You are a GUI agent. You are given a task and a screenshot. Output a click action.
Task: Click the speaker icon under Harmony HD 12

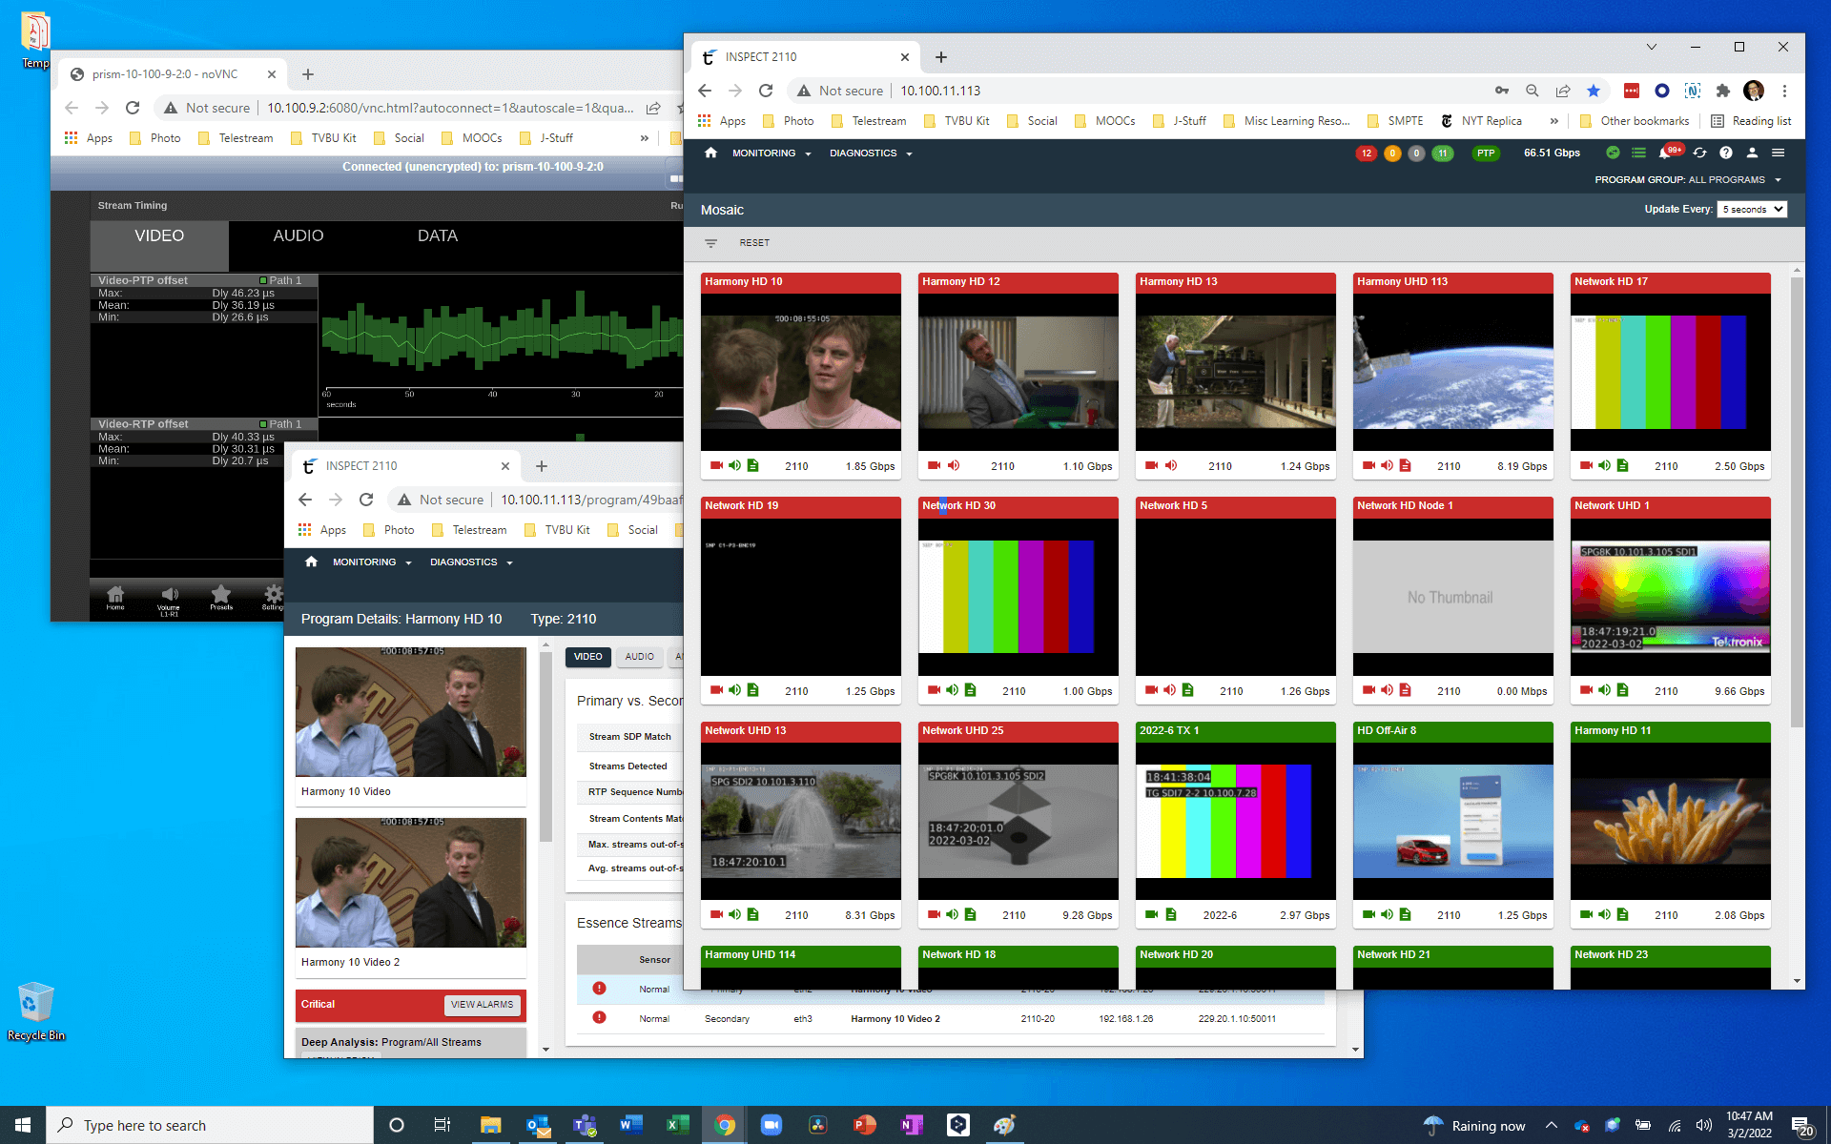click(x=953, y=466)
